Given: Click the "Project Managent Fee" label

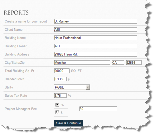Looking at the screenshot, I should pyautogui.click(x=21, y=109).
